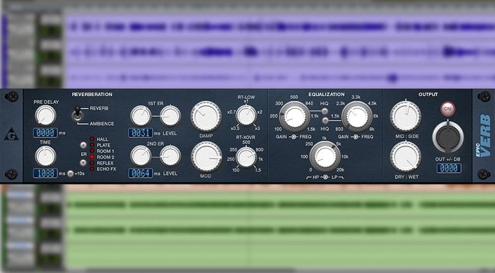The image size is (495, 273).
Task: Click the upper ER select button
Action: [x=83, y=145]
